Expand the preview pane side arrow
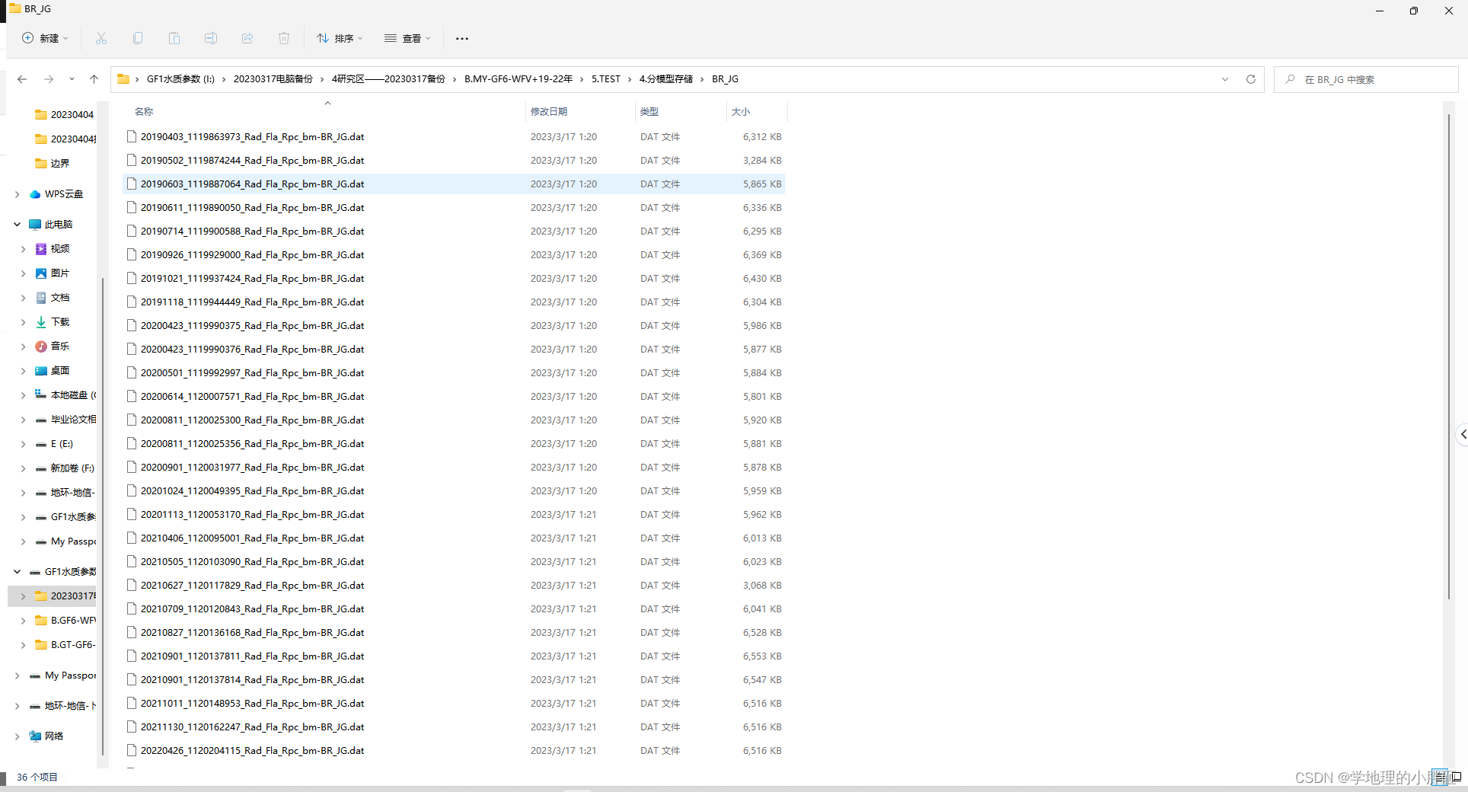The height and width of the screenshot is (792, 1468). coord(1462,434)
